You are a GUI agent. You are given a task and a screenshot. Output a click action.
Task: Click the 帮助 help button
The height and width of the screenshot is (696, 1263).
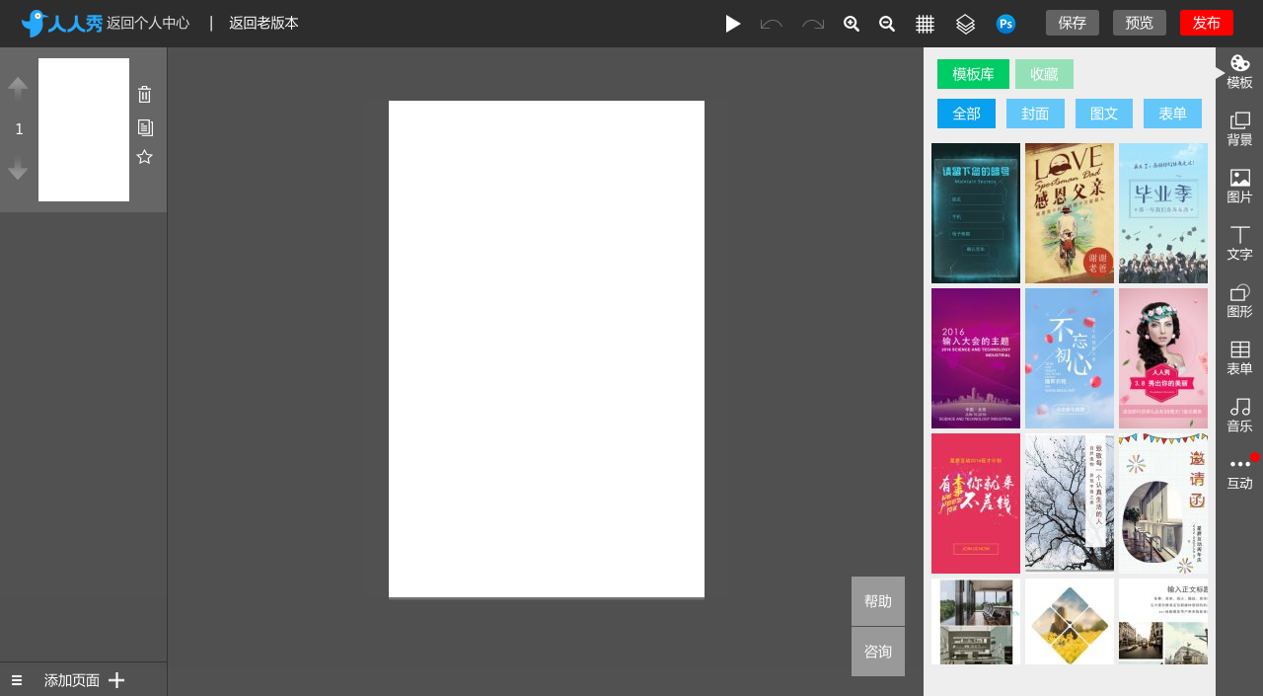pos(878,601)
